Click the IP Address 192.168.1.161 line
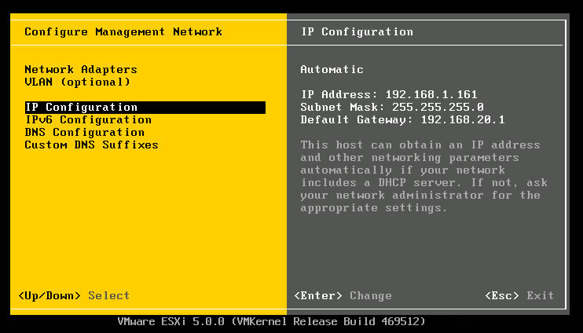The width and height of the screenshot is (583, 333). pyautogui.click(x=389, y=94)
